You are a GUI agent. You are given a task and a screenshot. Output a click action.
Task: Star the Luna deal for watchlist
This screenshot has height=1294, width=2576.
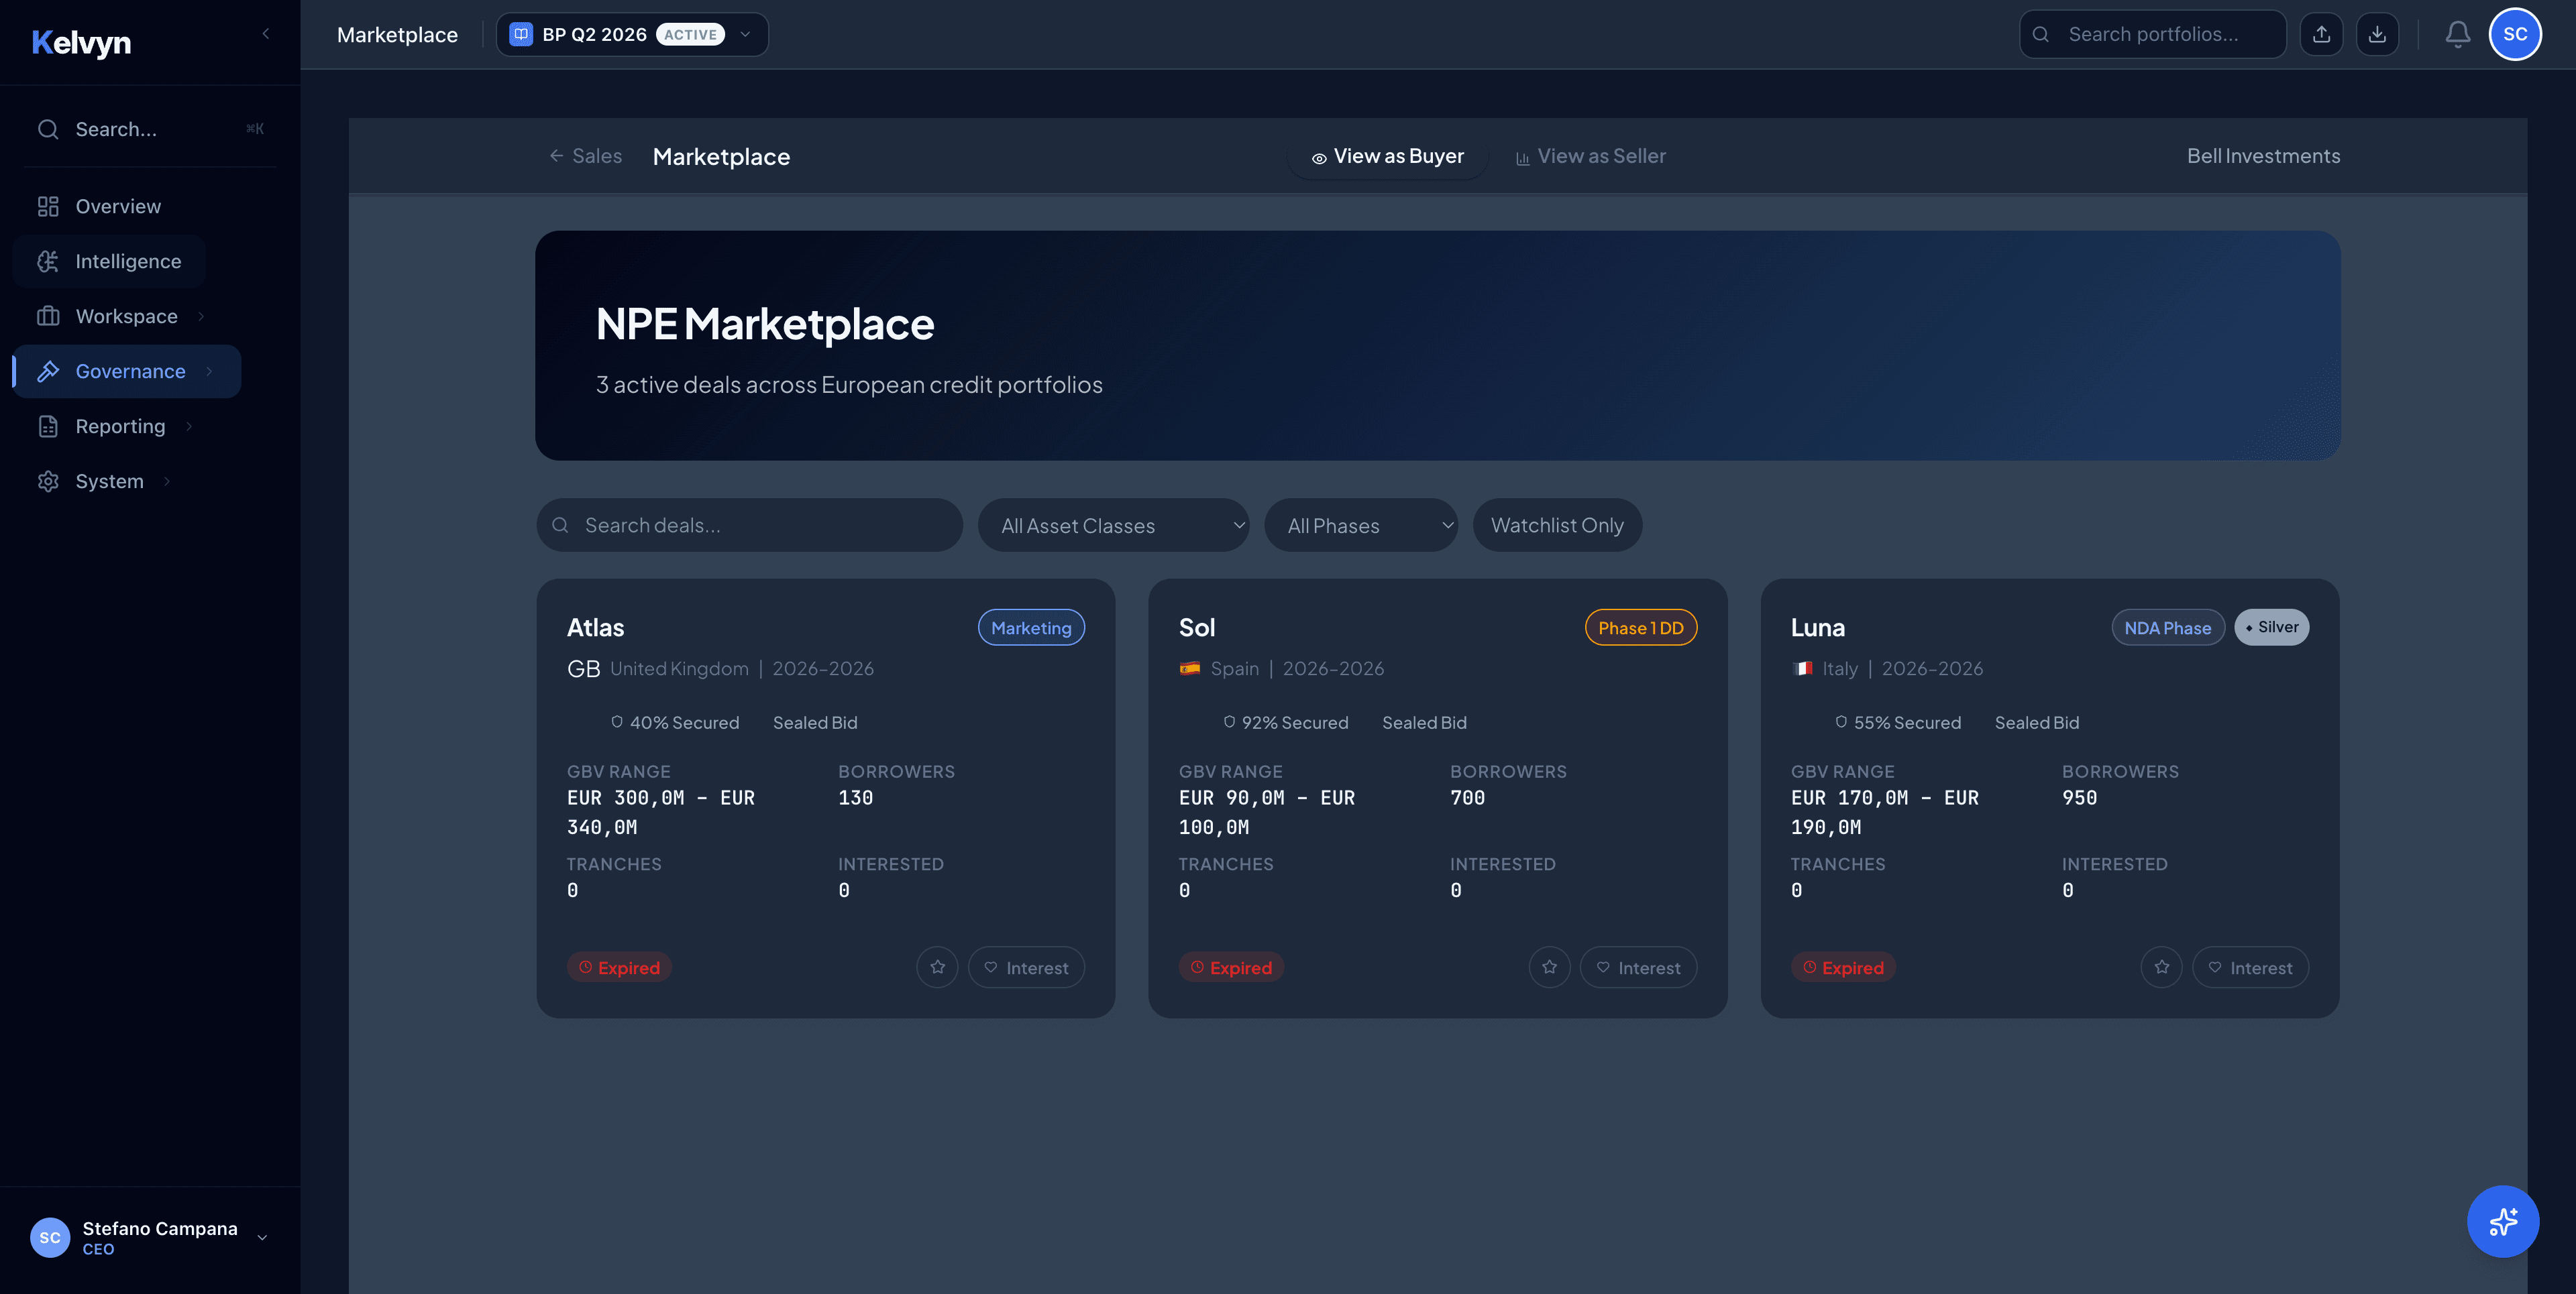2161,966
